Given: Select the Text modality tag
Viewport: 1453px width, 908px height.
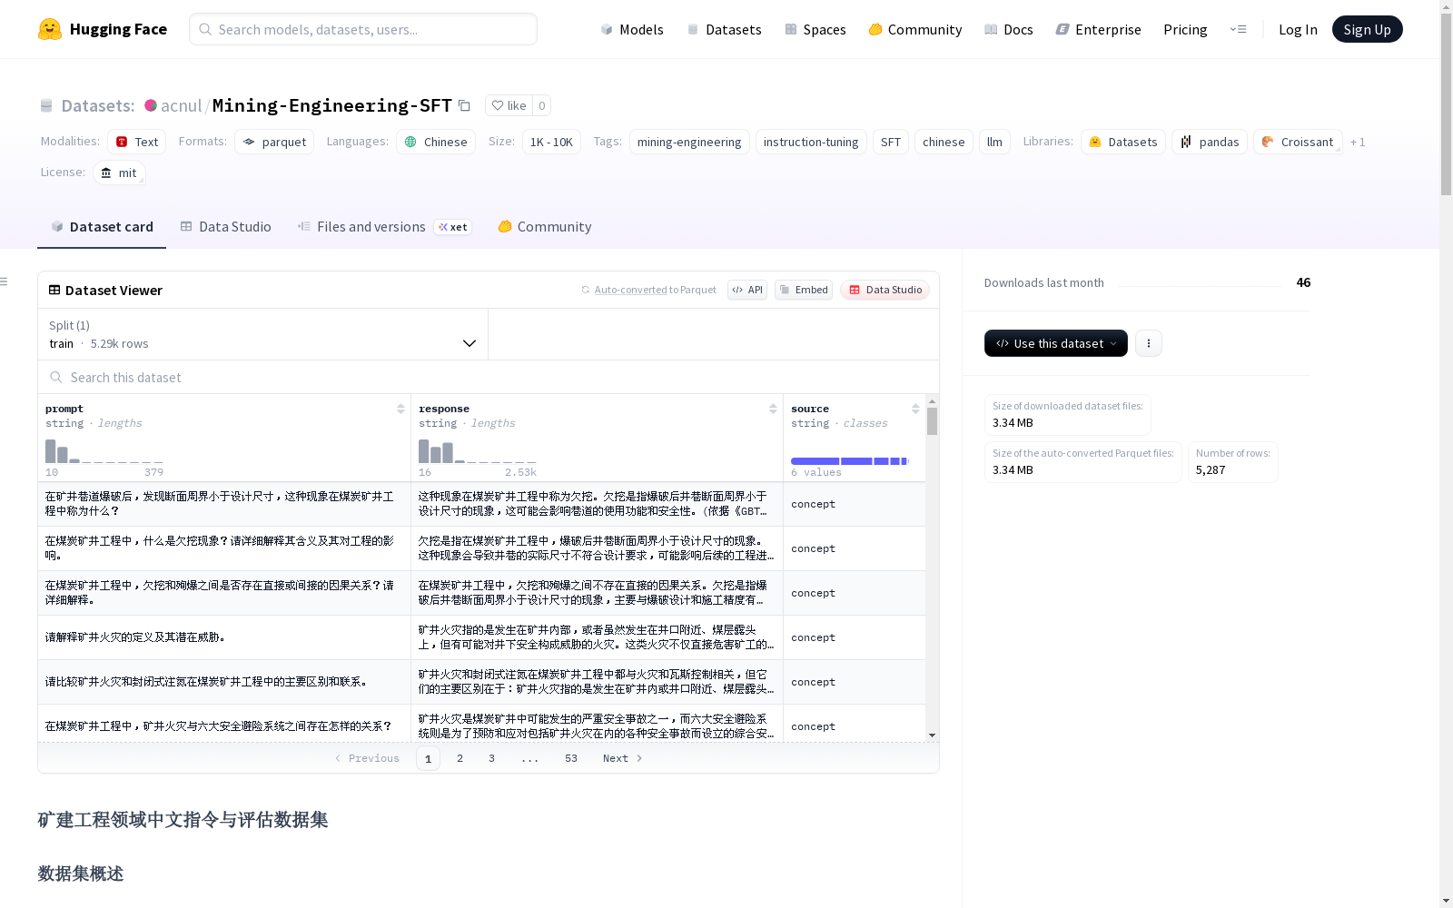Looking at the screenshot, I should tap(137, 142).
